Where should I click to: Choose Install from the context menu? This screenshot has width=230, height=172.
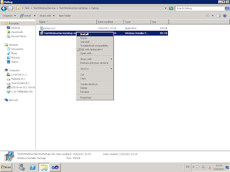[95, 34]
